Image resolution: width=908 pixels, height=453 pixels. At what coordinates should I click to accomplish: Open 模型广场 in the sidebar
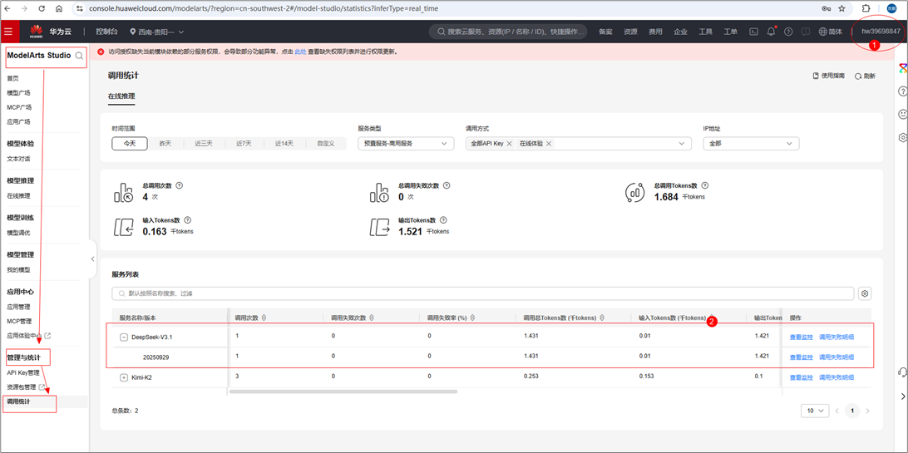pos(18,92)
